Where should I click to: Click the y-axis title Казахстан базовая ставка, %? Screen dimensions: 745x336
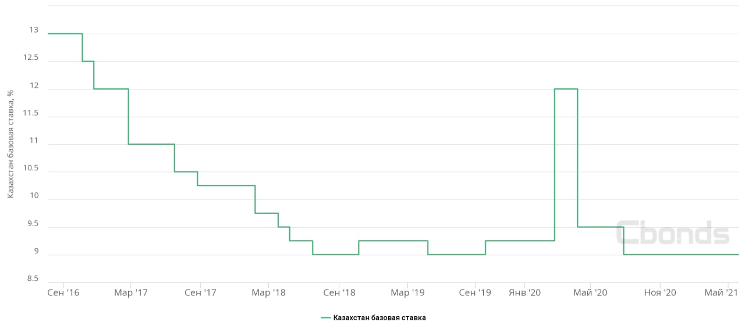pyautogui.click(x=10, y=144)
